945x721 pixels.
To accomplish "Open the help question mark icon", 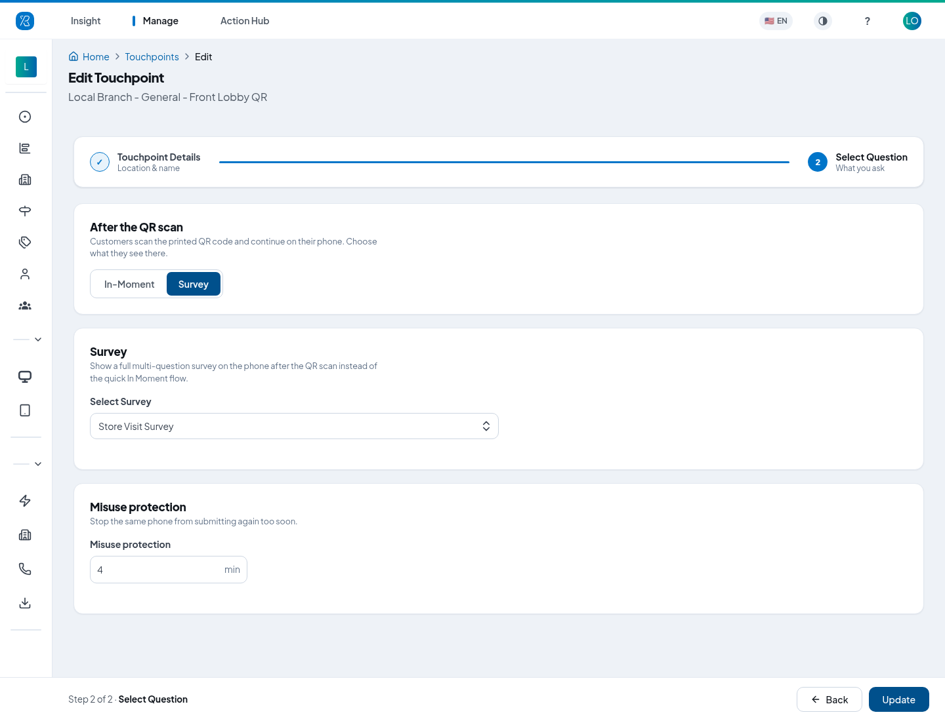I will (x=868, y=21).
